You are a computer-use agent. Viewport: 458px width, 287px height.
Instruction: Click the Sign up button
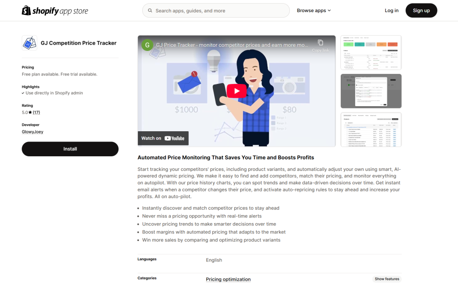tap(421, 11)
